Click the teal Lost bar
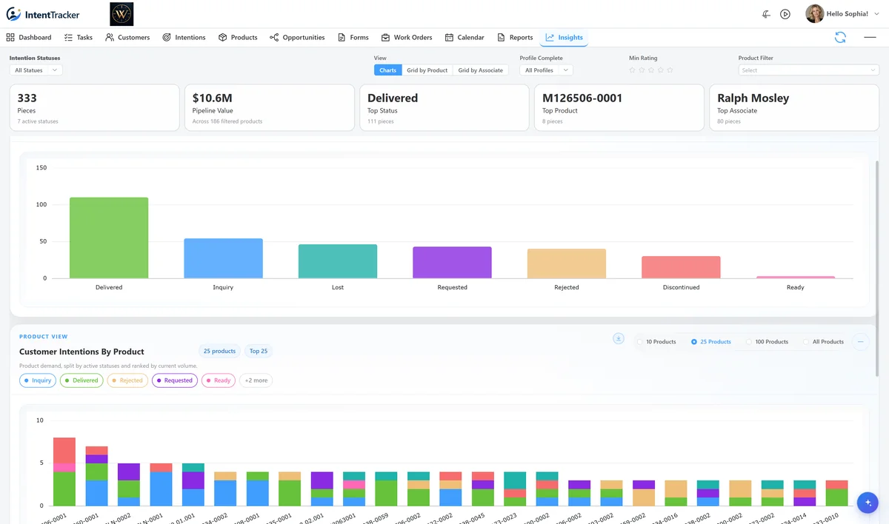This screenshot has width=889, height=524. (x=338, y=261)
